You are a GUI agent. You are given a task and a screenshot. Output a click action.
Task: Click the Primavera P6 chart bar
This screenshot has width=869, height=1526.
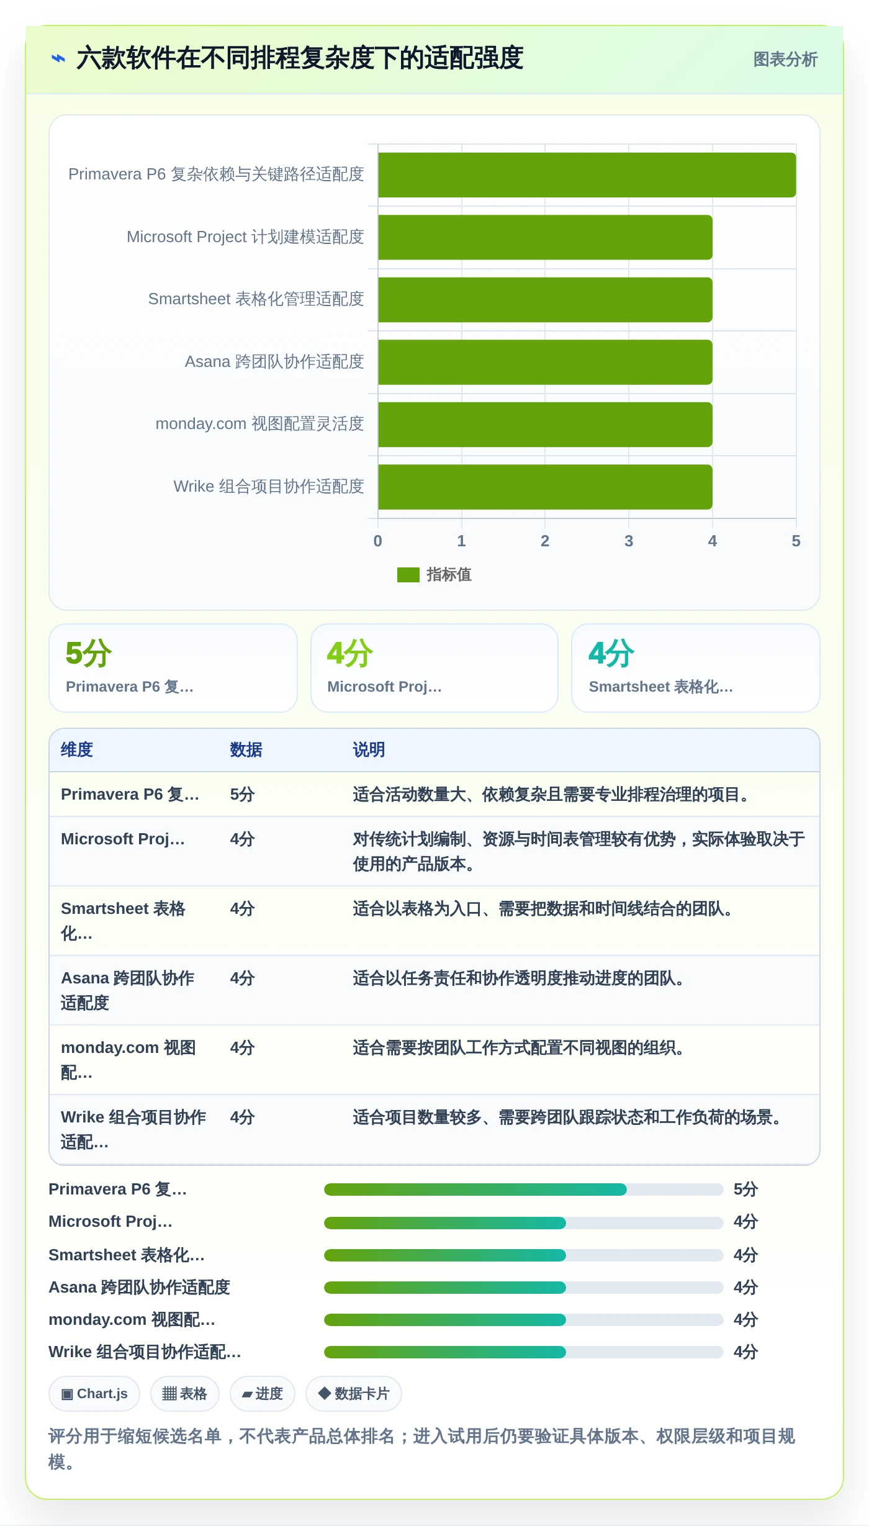(x=587, y=175)
